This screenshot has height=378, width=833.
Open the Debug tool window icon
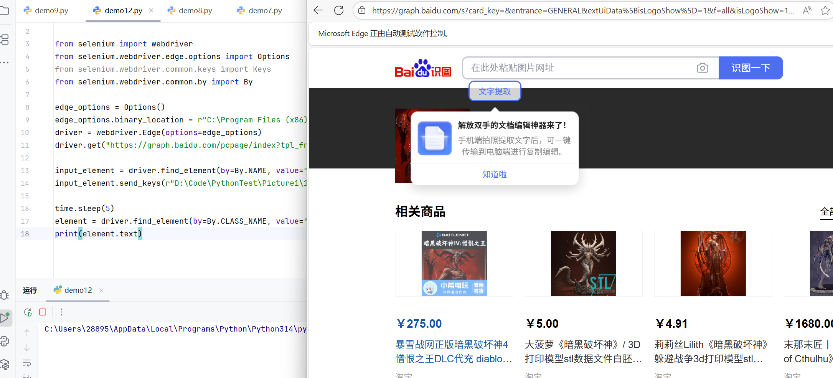(5, 295)
